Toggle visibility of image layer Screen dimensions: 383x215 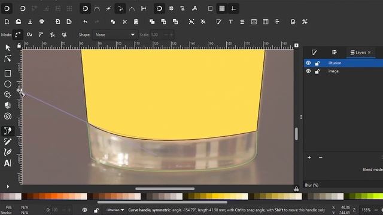pos(308,71)
